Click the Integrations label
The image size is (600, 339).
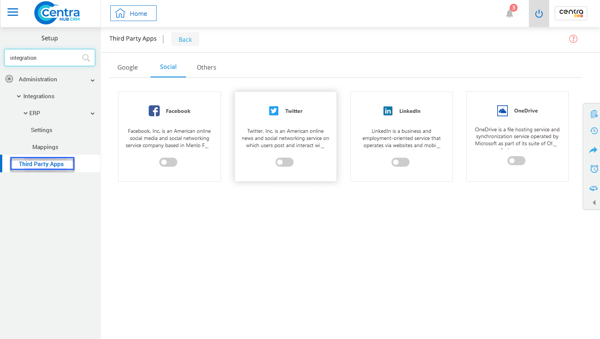coord(39,96)
